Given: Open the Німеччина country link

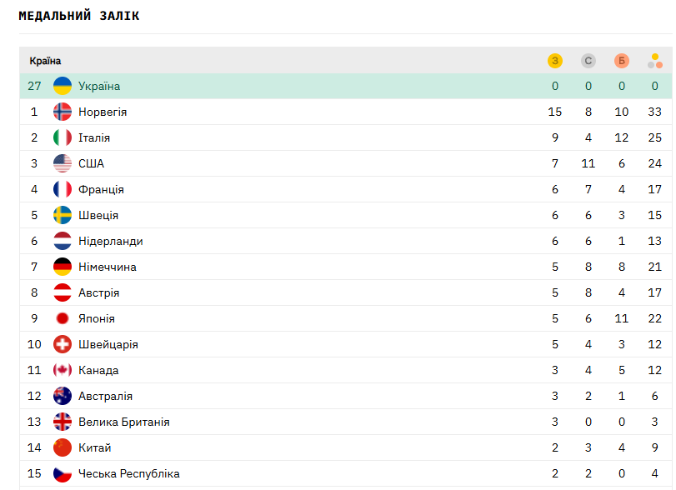Looking at the screenshot, I should 108,267.
